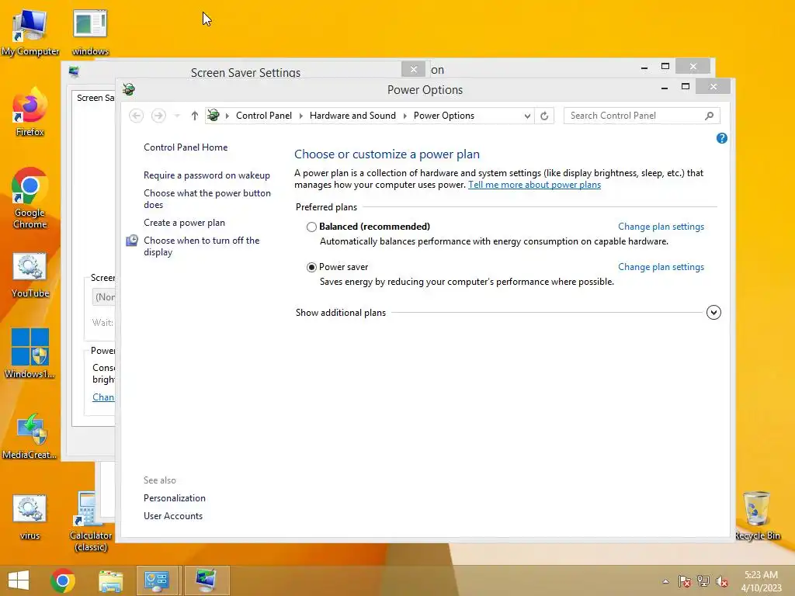The width and height of the screenshot is (795, 596).
Task: Expand root breadcrumb arrow before Control Panel
Action: tap(227, 116)
